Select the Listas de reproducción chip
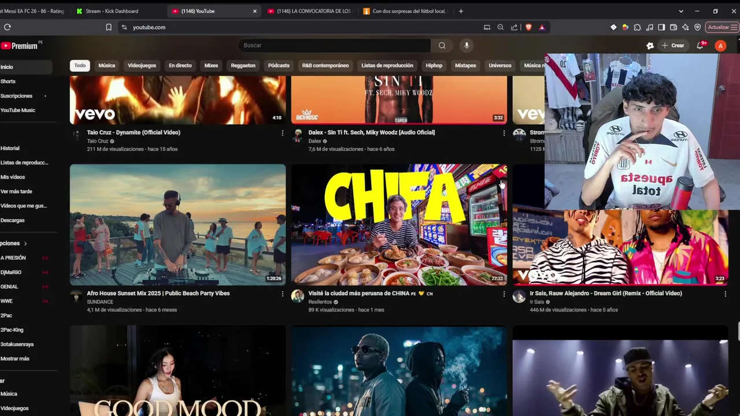Image resolution: width=740 pixels, height=416 pixels. [387, 65]
